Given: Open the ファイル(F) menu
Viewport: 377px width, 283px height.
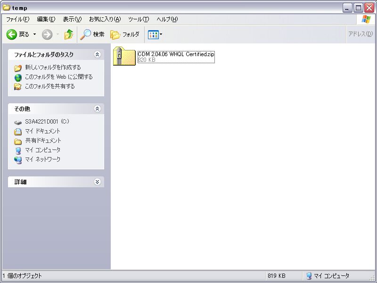Looking at the screenshot, I should pos(17,19).
